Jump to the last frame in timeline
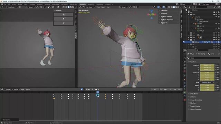This screenshot has height=124, width=221. 98,89
